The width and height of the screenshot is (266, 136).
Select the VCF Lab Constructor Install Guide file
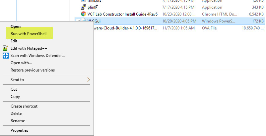click(x=122, y=14)
